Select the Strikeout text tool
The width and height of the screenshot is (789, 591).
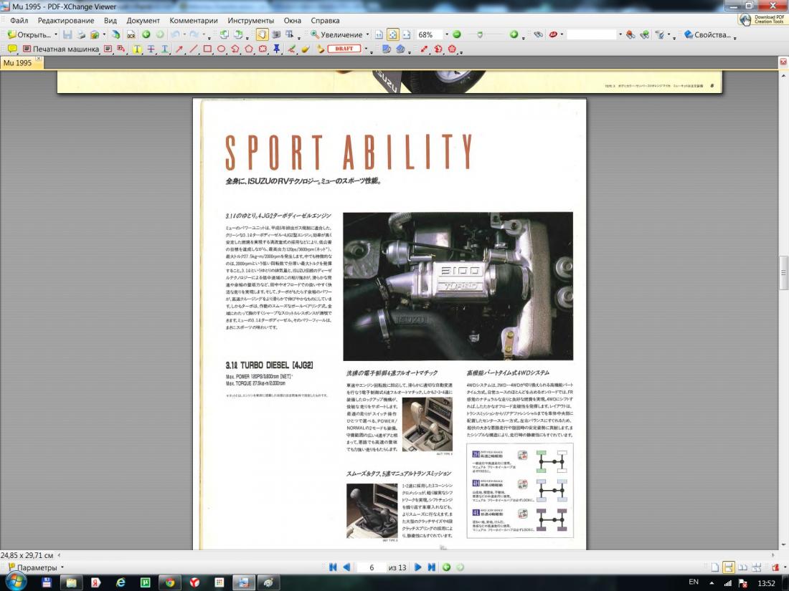[151, 49]
